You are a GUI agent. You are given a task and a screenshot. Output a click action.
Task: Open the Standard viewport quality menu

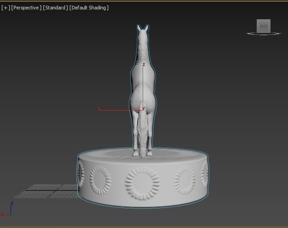(x=55, y=8)
